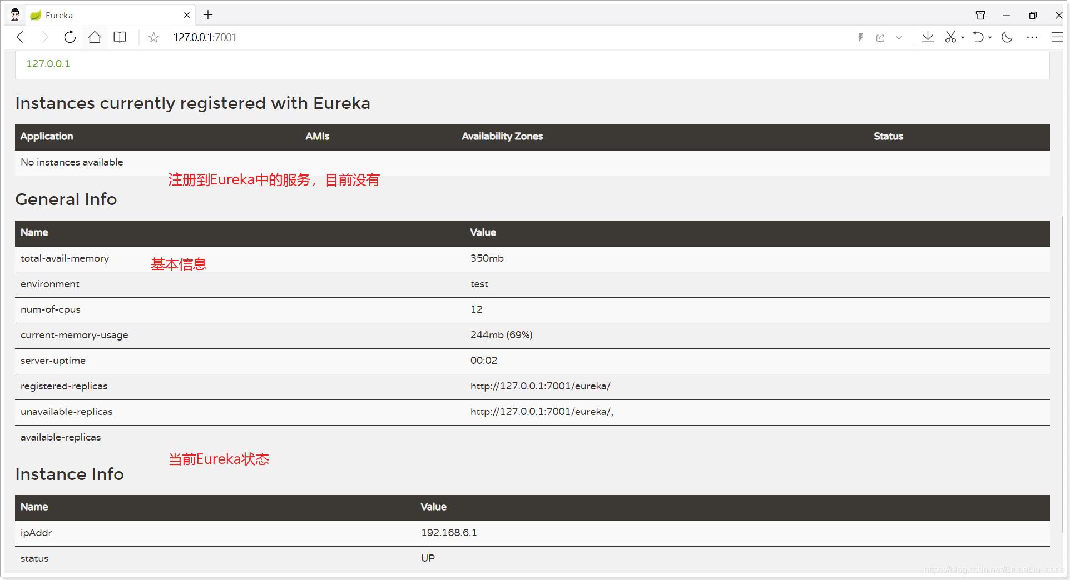Click the registered-replicas URL value
This screenshot has width=1070, height=580.
click(540, 386)
